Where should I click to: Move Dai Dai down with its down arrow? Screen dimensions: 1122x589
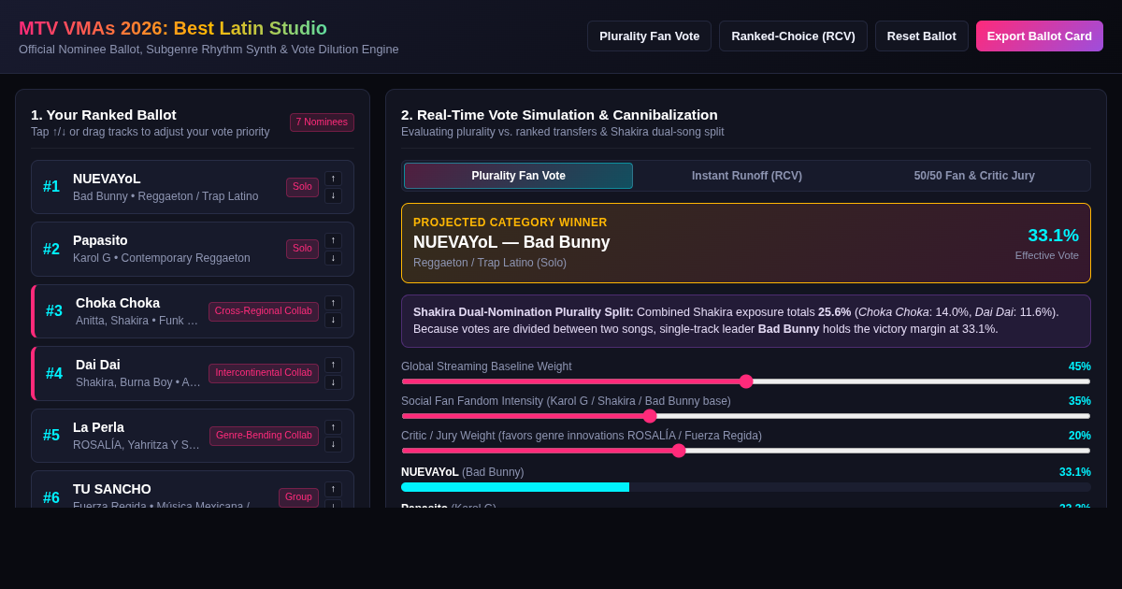(x=333, y=382)
